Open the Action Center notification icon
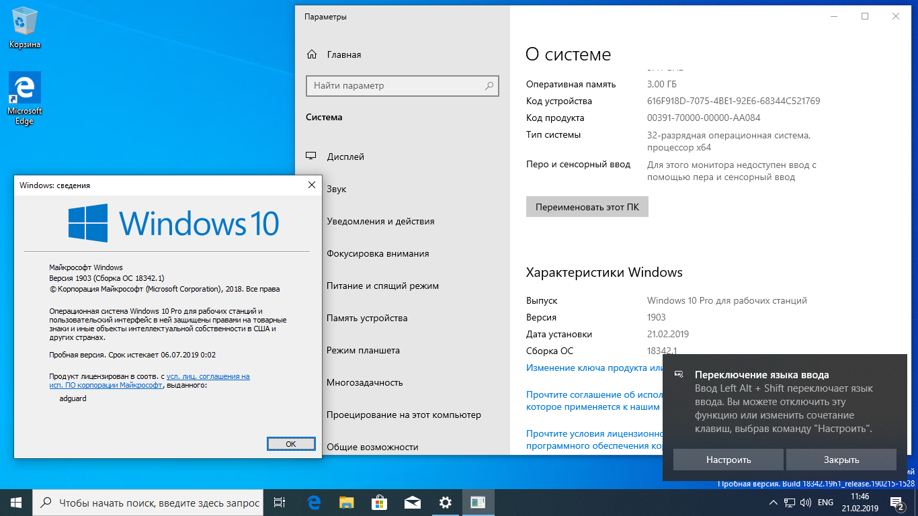 (896, 502)
